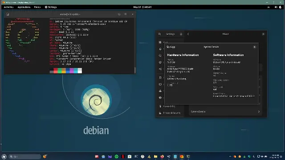Click the Settings search icon
The height and width of the screenshot is (160, 285).
[159, 34]
